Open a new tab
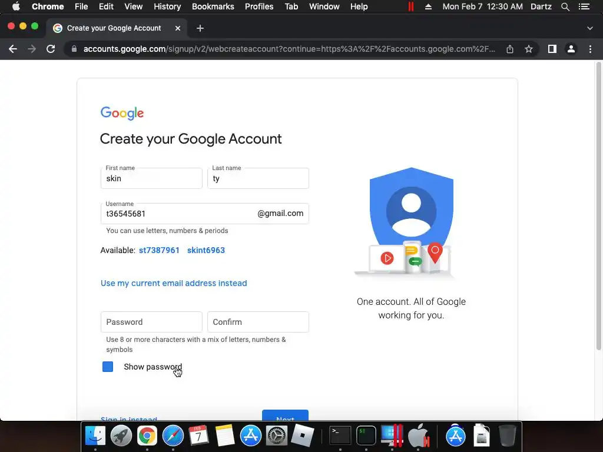 point(200,28)
